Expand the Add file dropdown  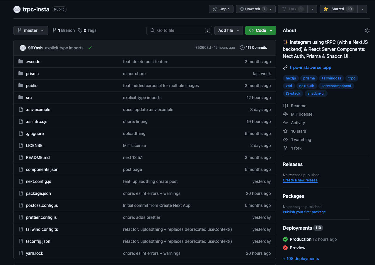click(x=229, y=30)
